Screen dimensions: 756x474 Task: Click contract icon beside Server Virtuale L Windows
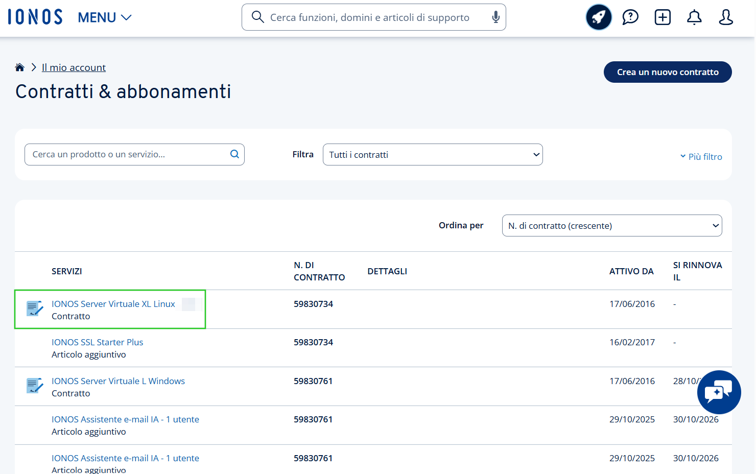[35, 386]
